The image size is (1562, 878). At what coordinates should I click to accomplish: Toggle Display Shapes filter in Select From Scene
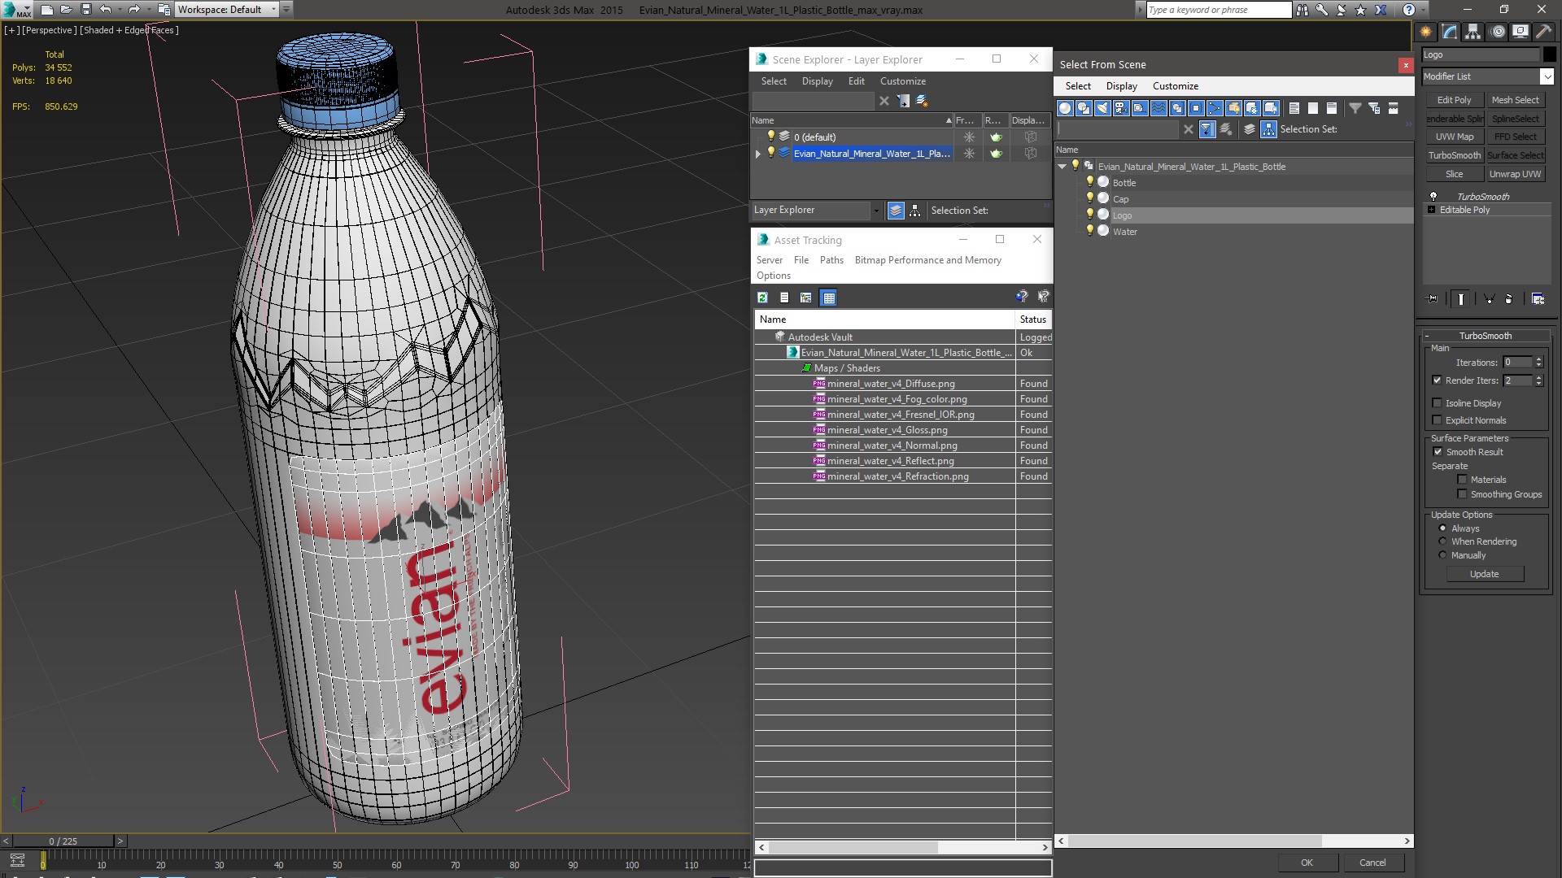tap(1084, 108)
